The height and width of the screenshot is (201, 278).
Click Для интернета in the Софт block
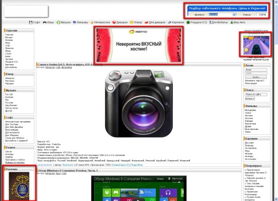click(x=12, y=132)
